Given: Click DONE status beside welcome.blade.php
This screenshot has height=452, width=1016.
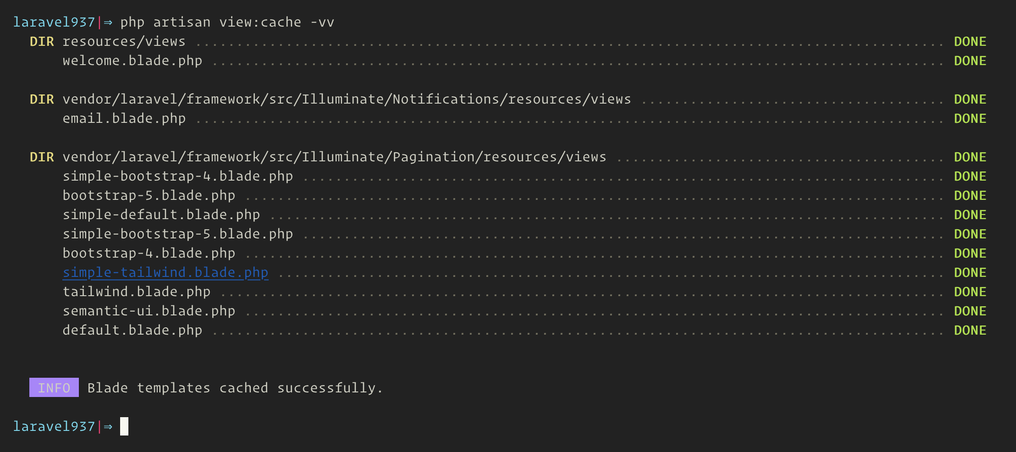Looking at the screenshot, I should [x=970, y=61].
